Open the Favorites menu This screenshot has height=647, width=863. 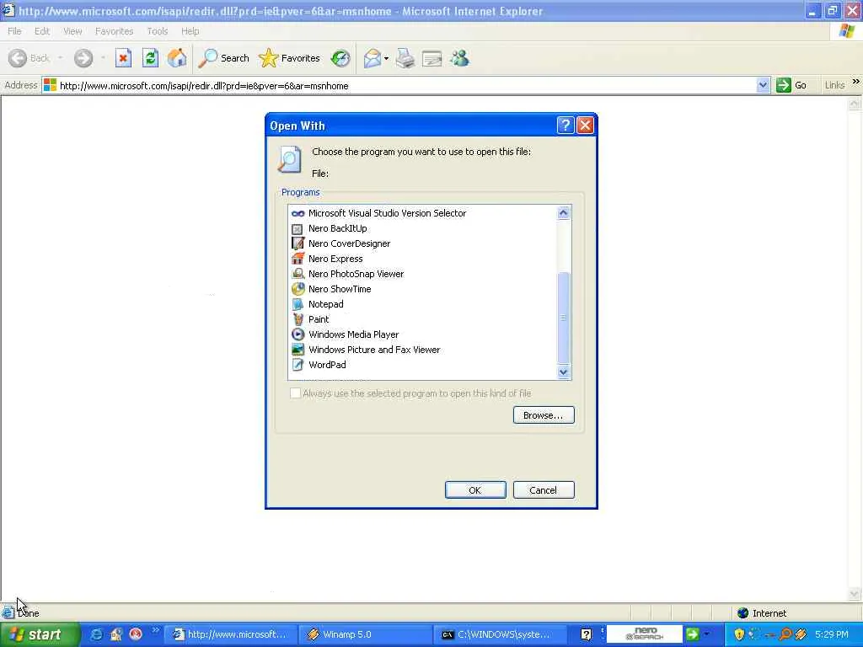click(x=114, y=31)
